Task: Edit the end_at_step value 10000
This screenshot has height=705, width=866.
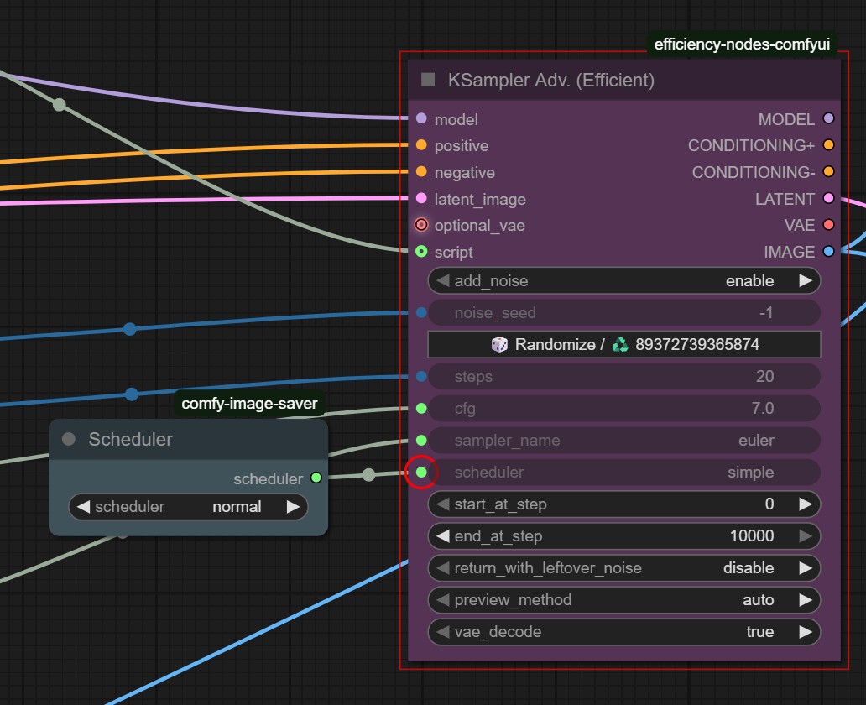Action: (x=752, y=536)
